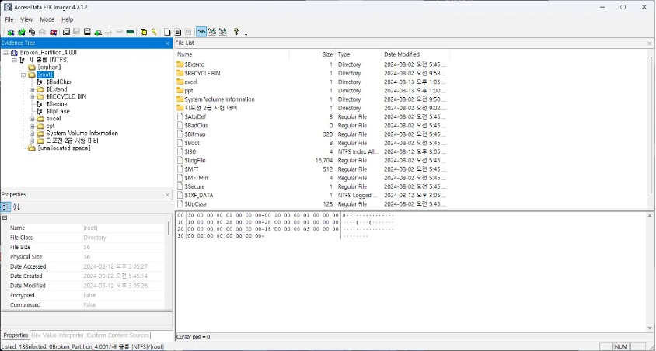The width and height of the screenshot is (656, 351).
Task: Click the Date Created property value
Action: click(x=115, y=276)
